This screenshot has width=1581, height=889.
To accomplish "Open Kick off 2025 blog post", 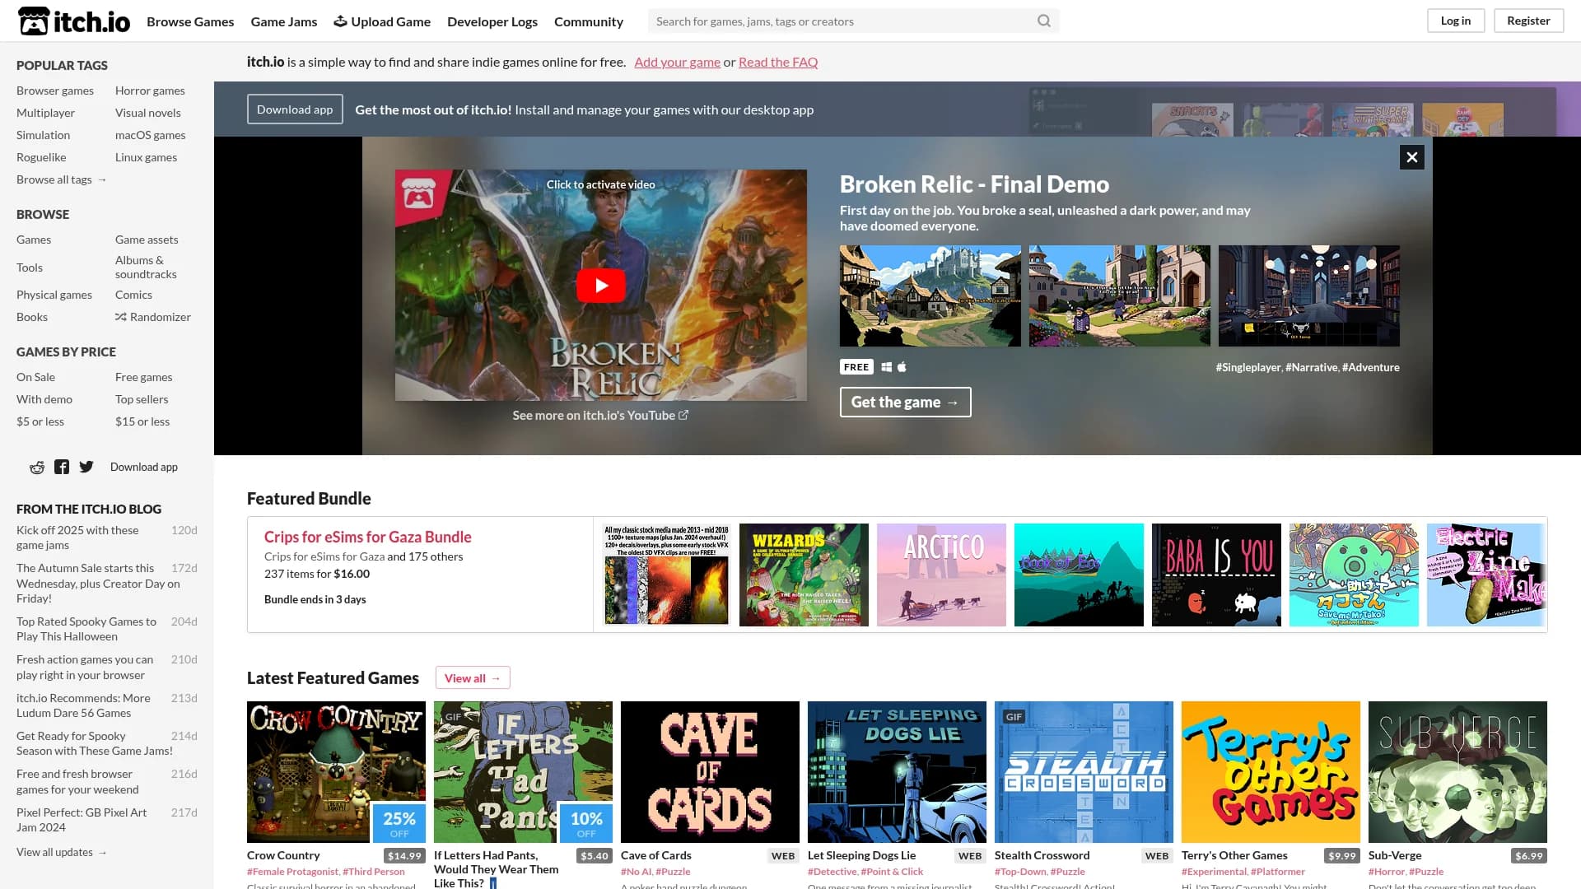I will point(77,538).
